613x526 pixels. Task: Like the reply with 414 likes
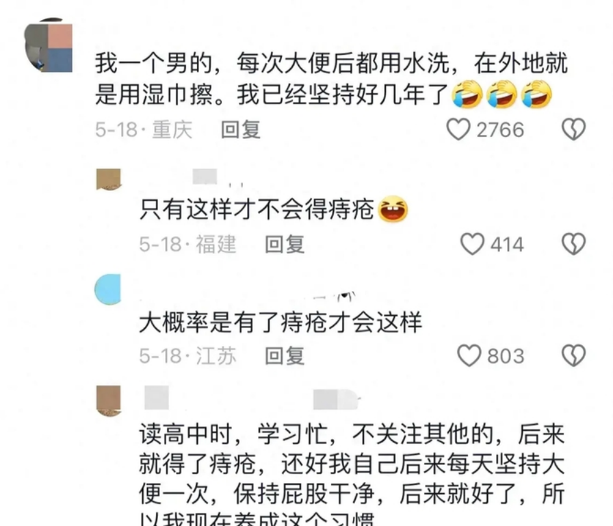coord(472,245)
